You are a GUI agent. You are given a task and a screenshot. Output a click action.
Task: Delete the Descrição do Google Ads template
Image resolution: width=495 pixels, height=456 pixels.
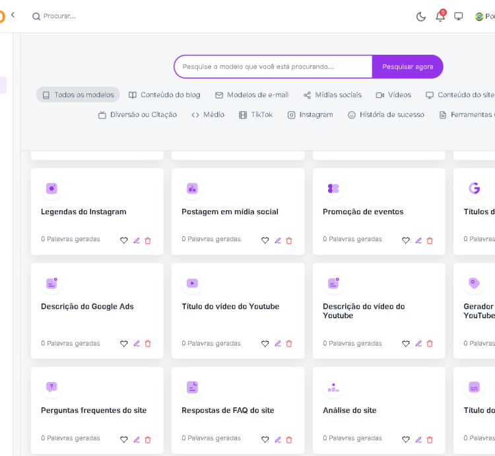pyautogui.click(x=148, y=344)
